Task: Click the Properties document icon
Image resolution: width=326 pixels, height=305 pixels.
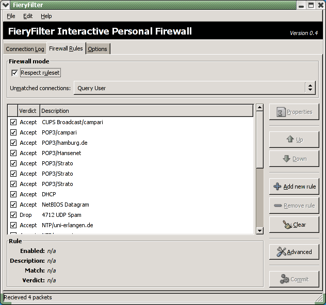Action: click(x=281, y=112)
